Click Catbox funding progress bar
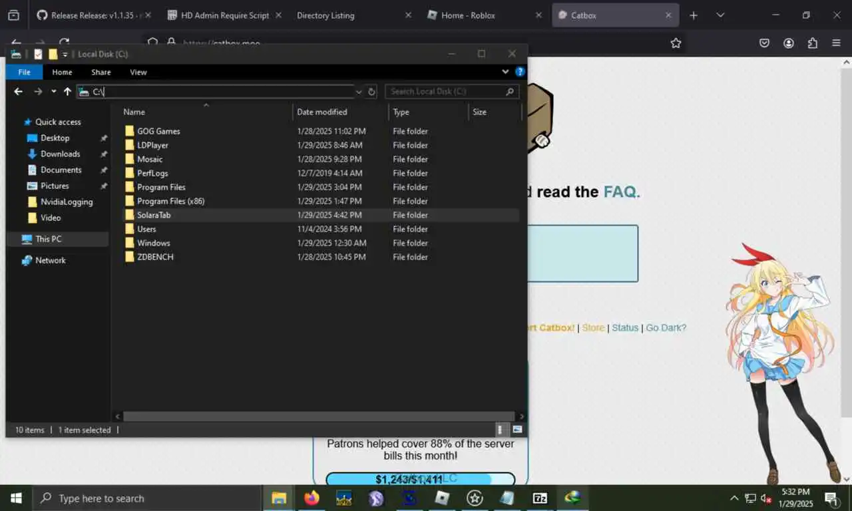Viewport: 852px width, 511px height. coord(420,479)
